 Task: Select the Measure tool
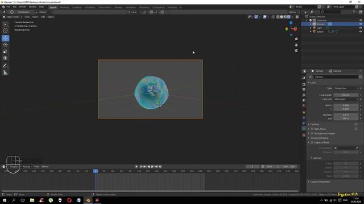pyautogui.click(x=5, y=73)
